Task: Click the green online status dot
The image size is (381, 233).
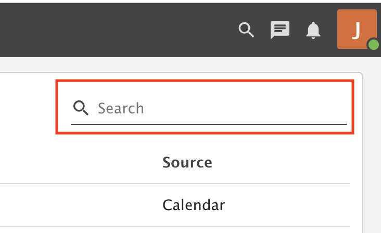Action: 374,45
